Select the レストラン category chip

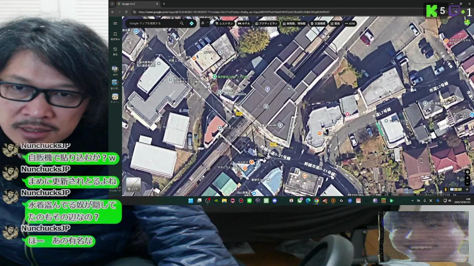[x=224, y=23]
